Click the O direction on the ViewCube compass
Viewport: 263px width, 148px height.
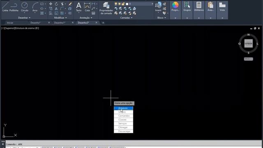point(239,44)
